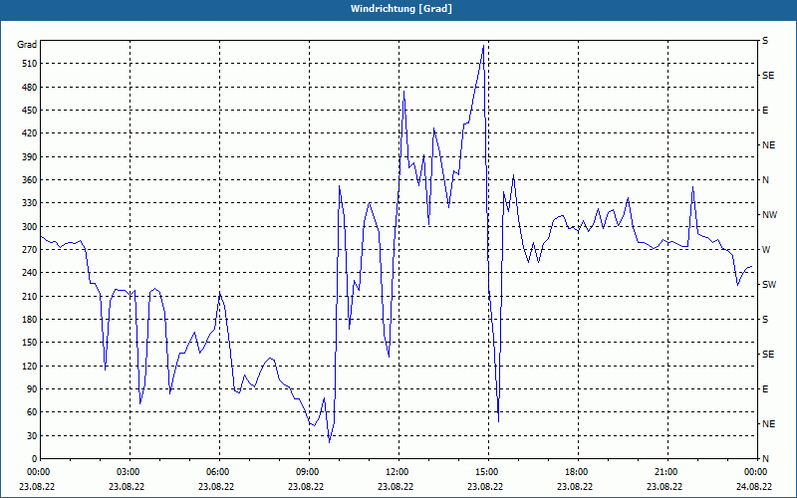Select the 23.08.22 date under 06:00
This screenshot has width=797, height=498.
[216, 486]
